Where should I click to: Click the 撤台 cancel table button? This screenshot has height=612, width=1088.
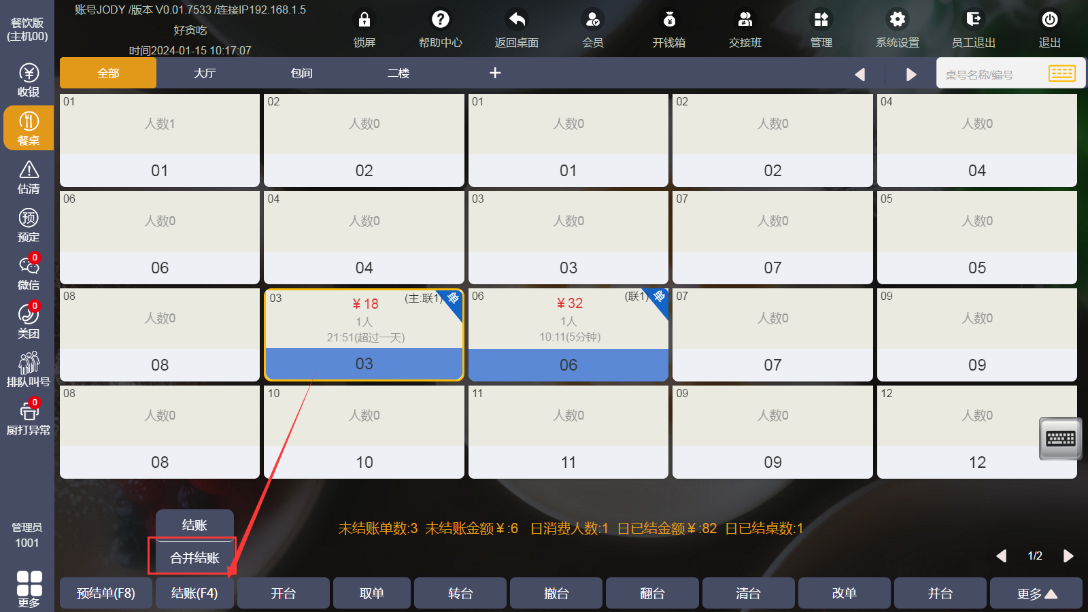556,593
